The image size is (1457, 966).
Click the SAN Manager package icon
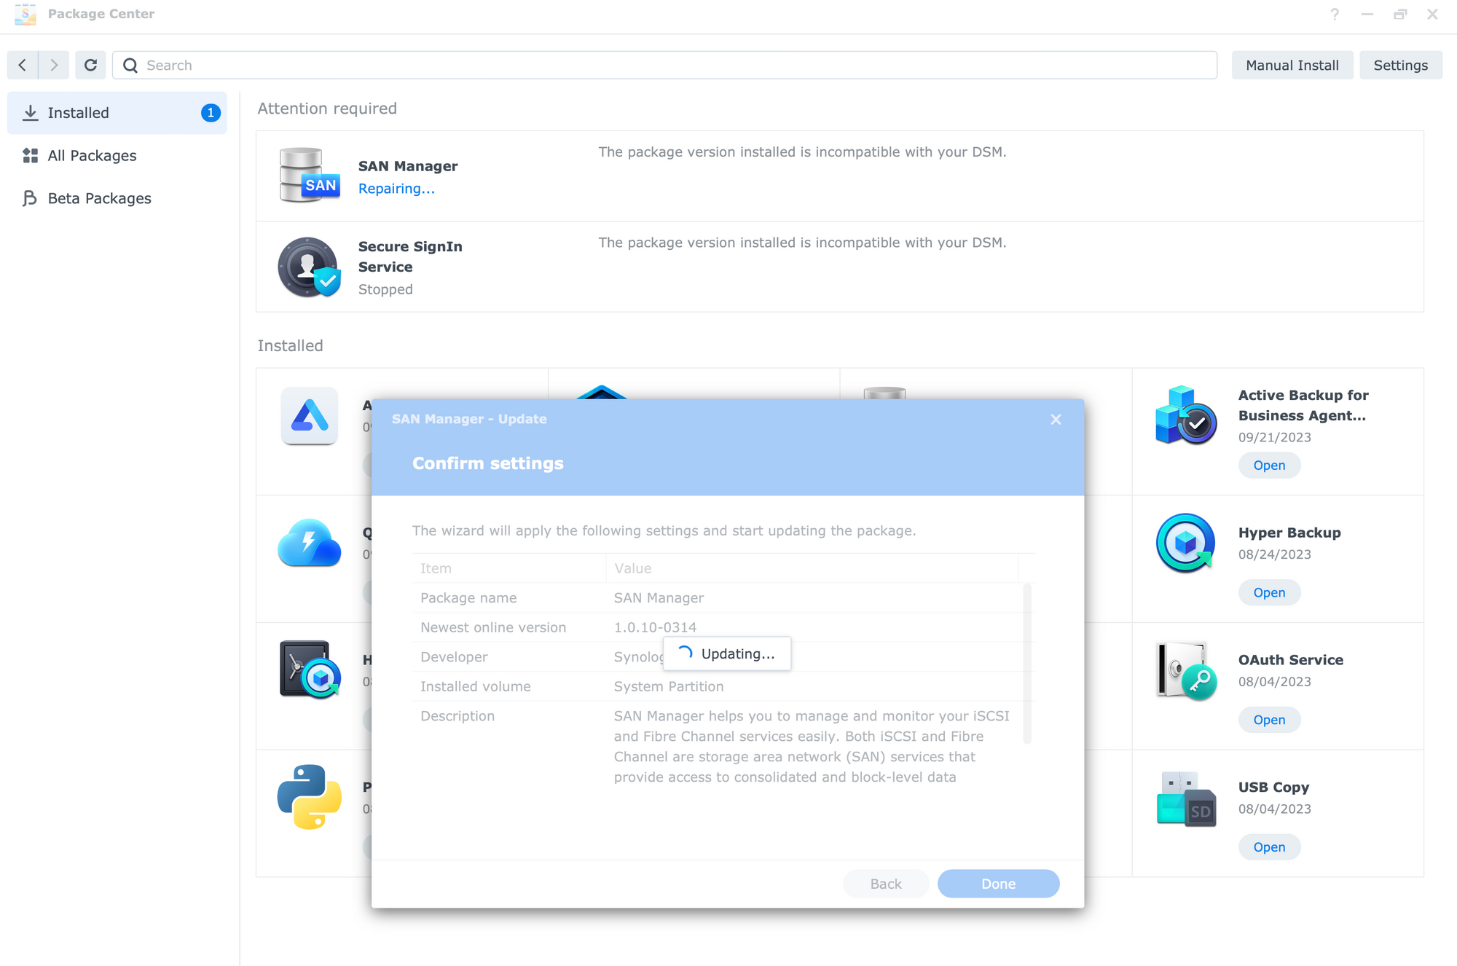[x=309, y=175]
